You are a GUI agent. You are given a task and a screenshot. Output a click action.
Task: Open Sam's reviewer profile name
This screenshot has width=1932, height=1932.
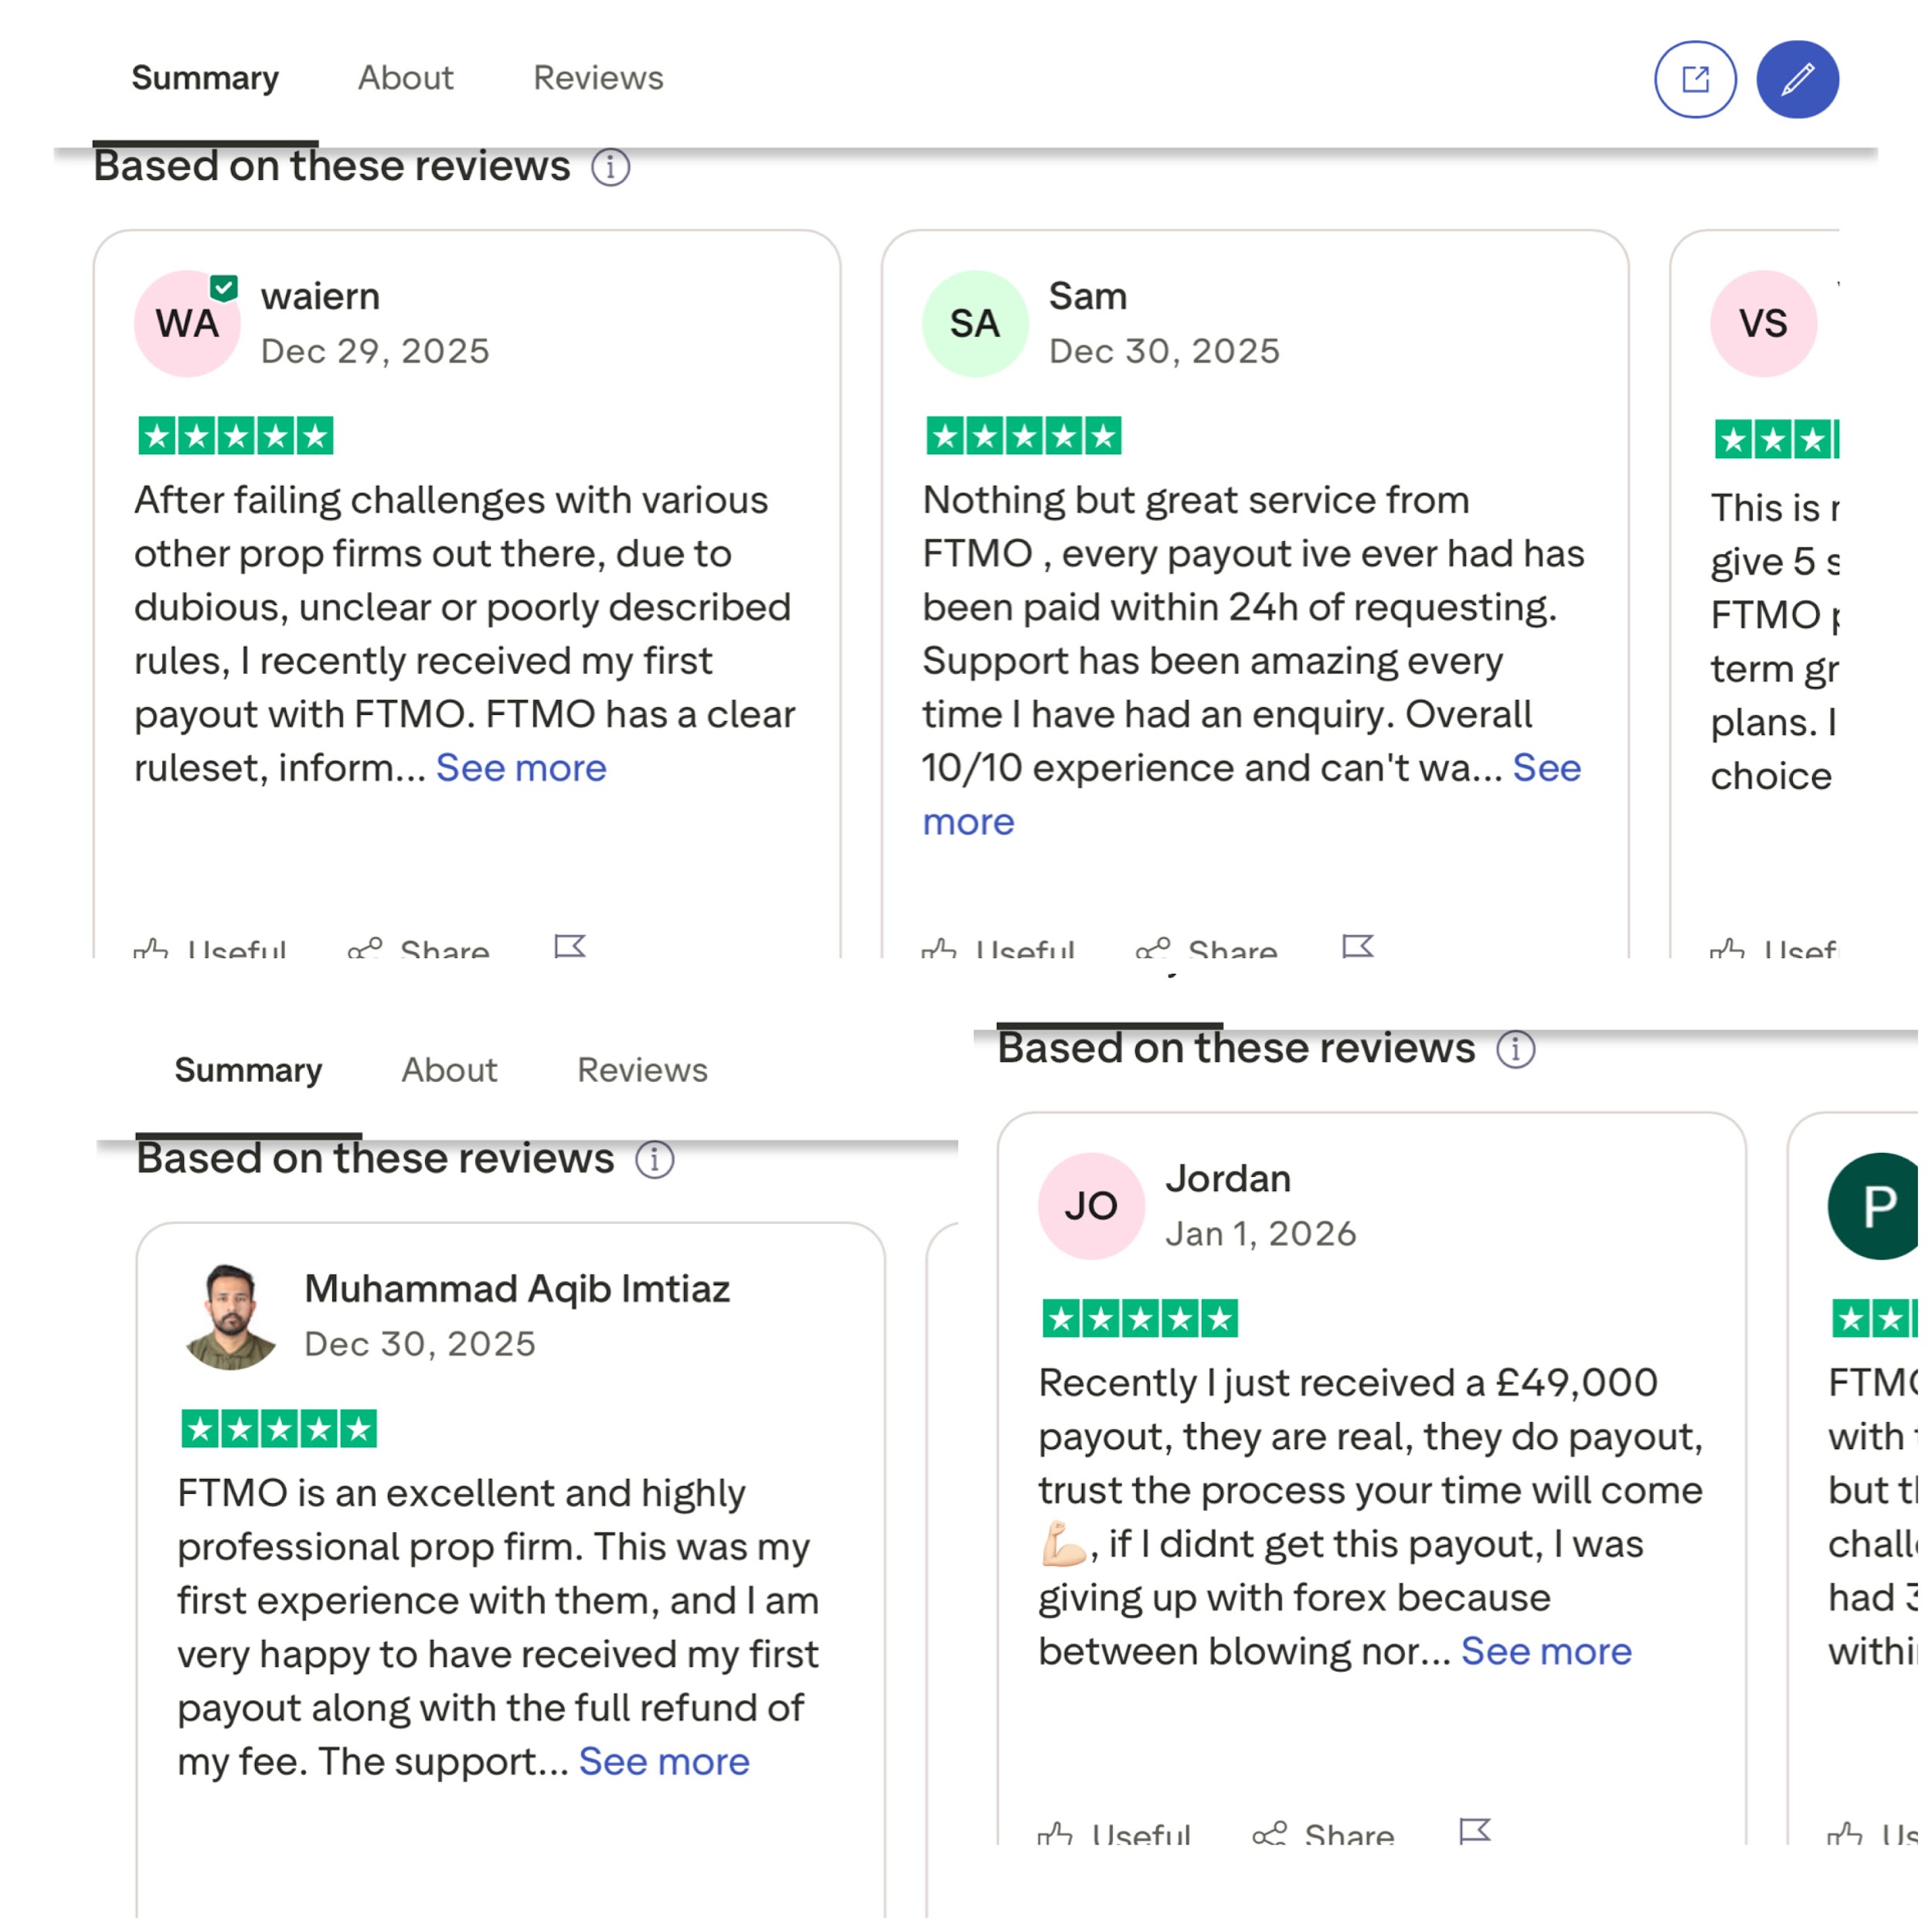[1087, 296]
